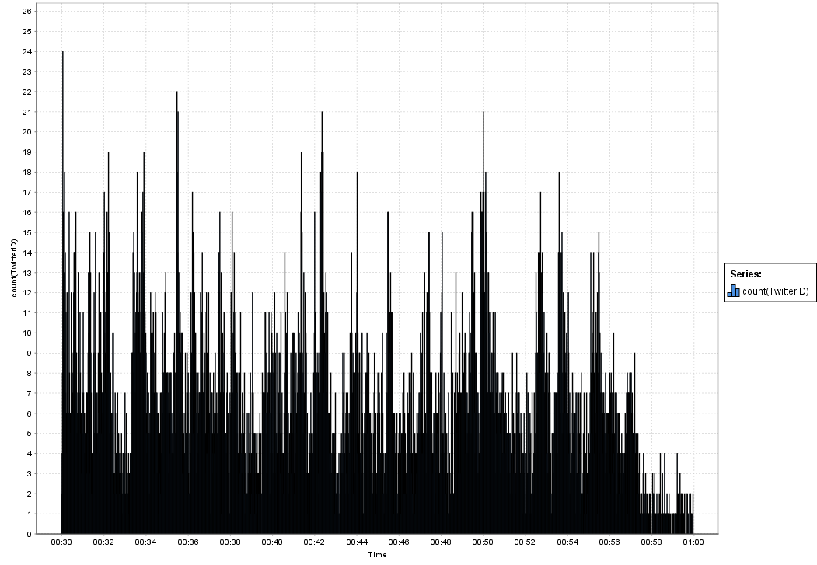Click the count(TwitterID) y-axis title
817x565 pixels.
point(14,267)
